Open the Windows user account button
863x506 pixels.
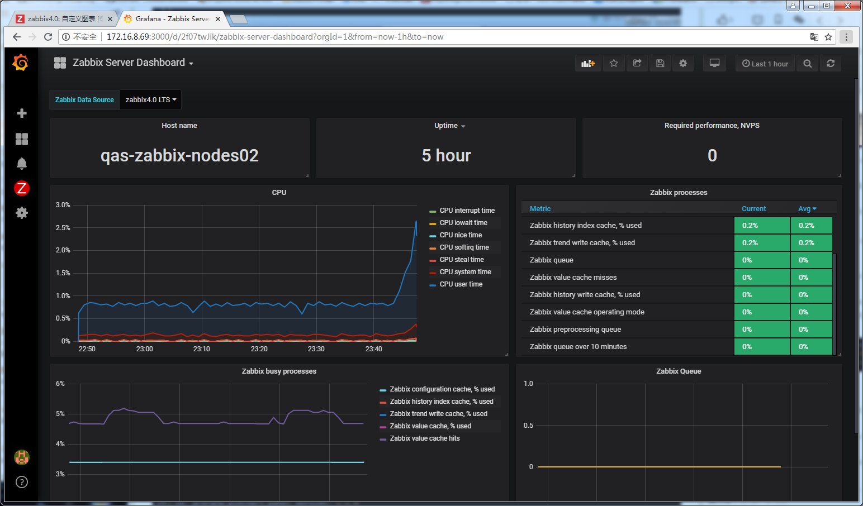pyautogui.click(x=793, y=6)
